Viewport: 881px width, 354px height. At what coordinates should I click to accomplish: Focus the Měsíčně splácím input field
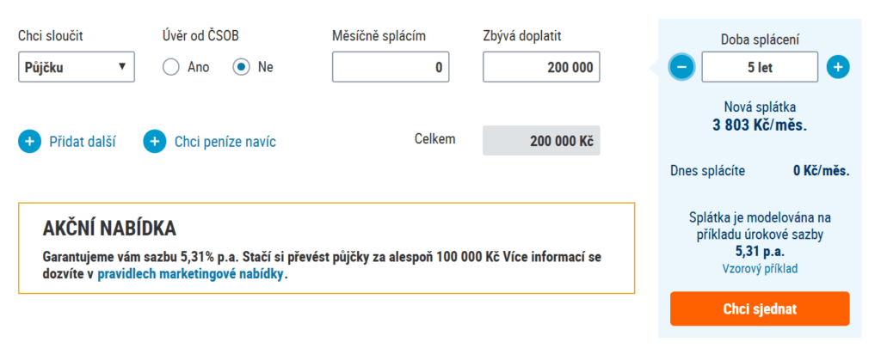[x=391, y=67]
